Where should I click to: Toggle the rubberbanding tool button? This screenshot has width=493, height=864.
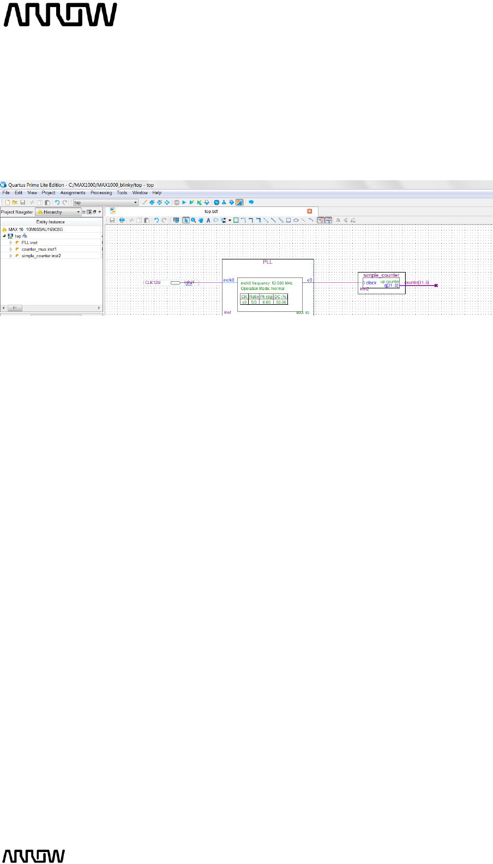point(320,220)
